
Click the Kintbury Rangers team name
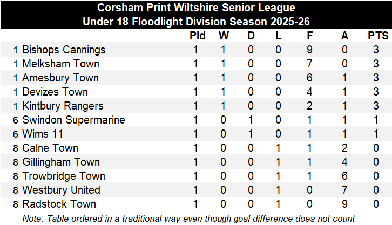point(63,106)
